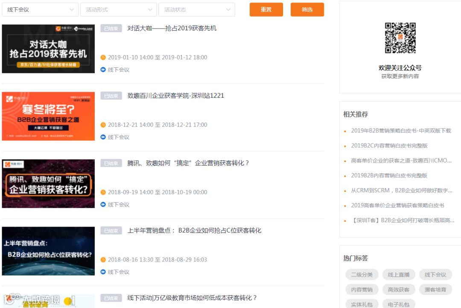Open title 上半年营销盘点:B2B企业如何抢占C位获客转化

pos(194,230)
